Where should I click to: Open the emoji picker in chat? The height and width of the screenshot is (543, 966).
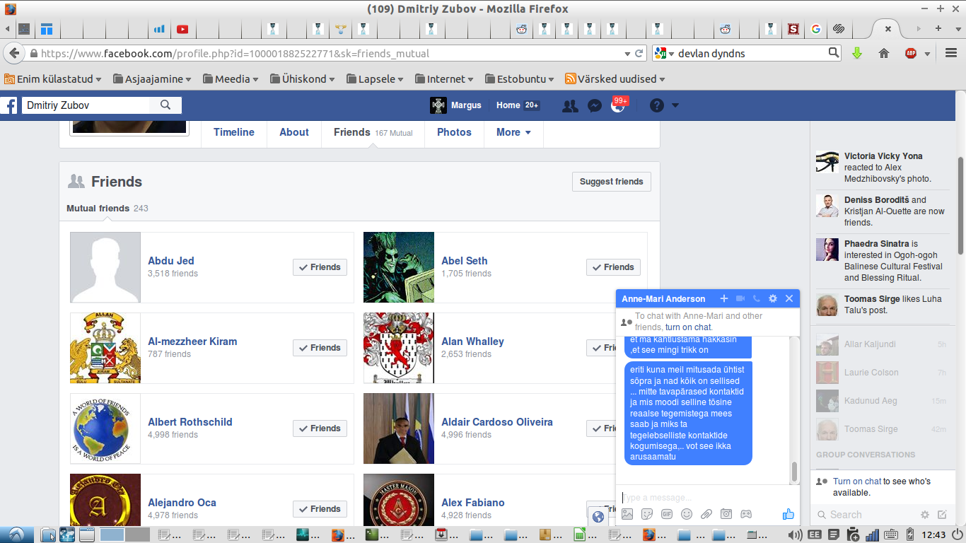point(687,514)
